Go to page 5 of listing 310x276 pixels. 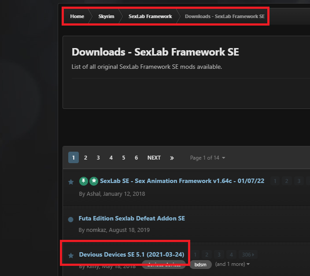[124, 157]
